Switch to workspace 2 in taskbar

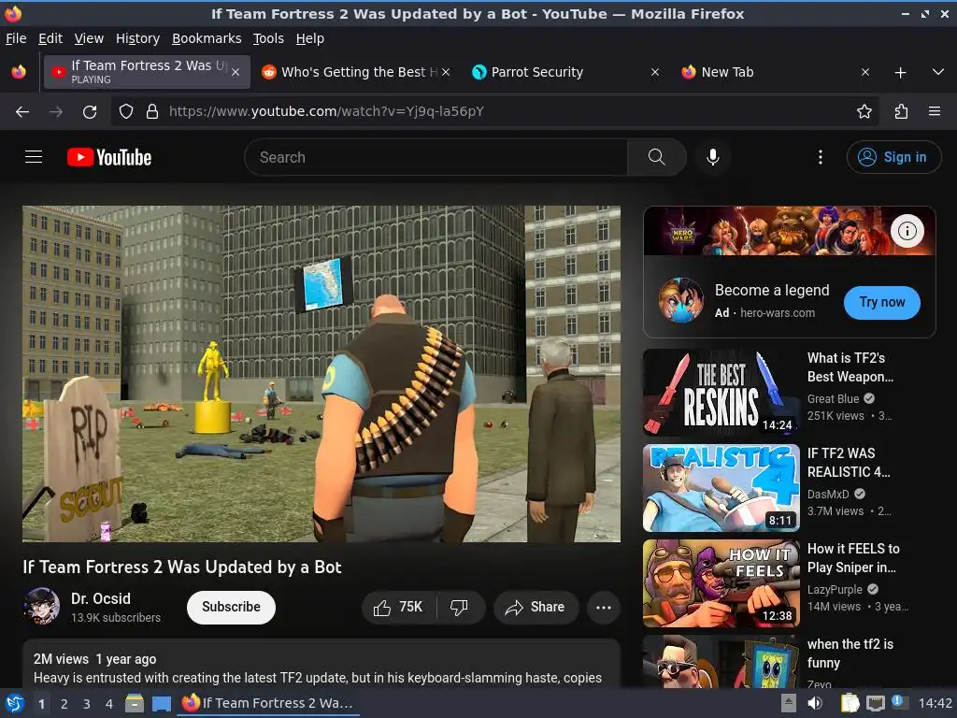coord(64,704)
